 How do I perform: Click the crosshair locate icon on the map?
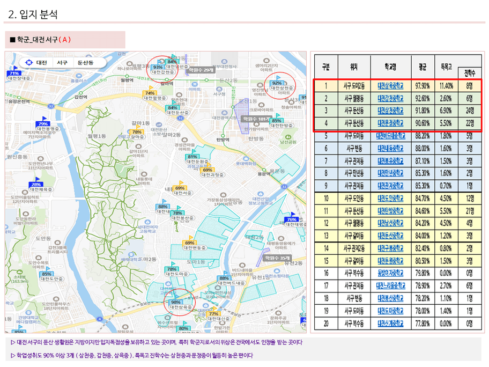click(29, 62)
